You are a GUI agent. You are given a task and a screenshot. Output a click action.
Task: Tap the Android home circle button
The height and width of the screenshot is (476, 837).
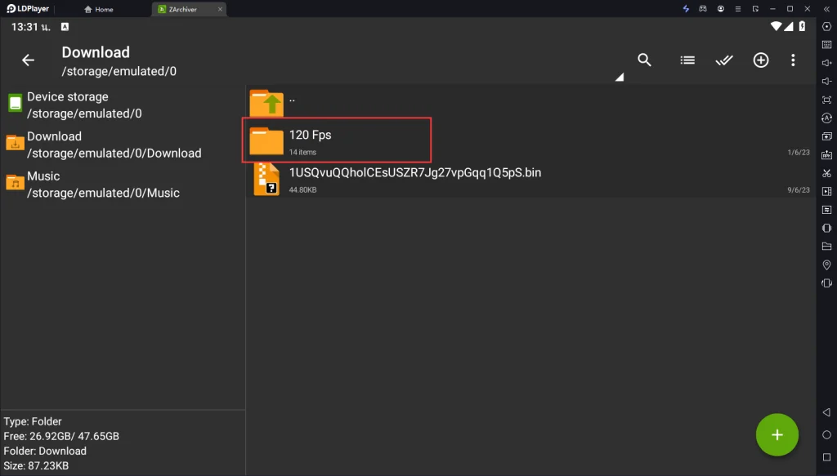click(827, 434)
